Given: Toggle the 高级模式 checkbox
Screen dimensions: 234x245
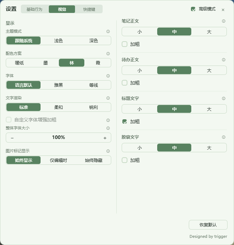Looking at the screenshot, I should pos(193,9).
